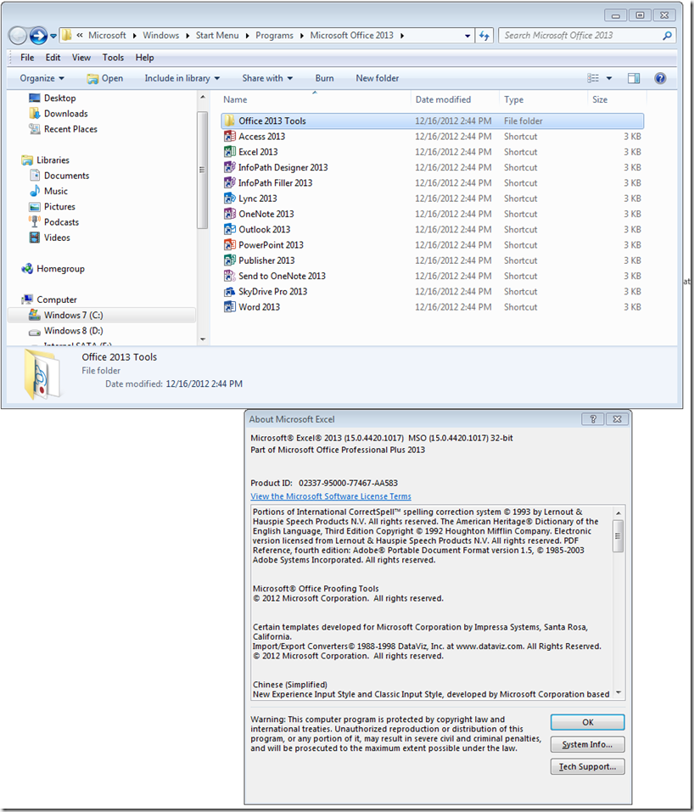Click the Change your view icon
Image resolution: width=694 pixels, height=812 pixels.
593,78
